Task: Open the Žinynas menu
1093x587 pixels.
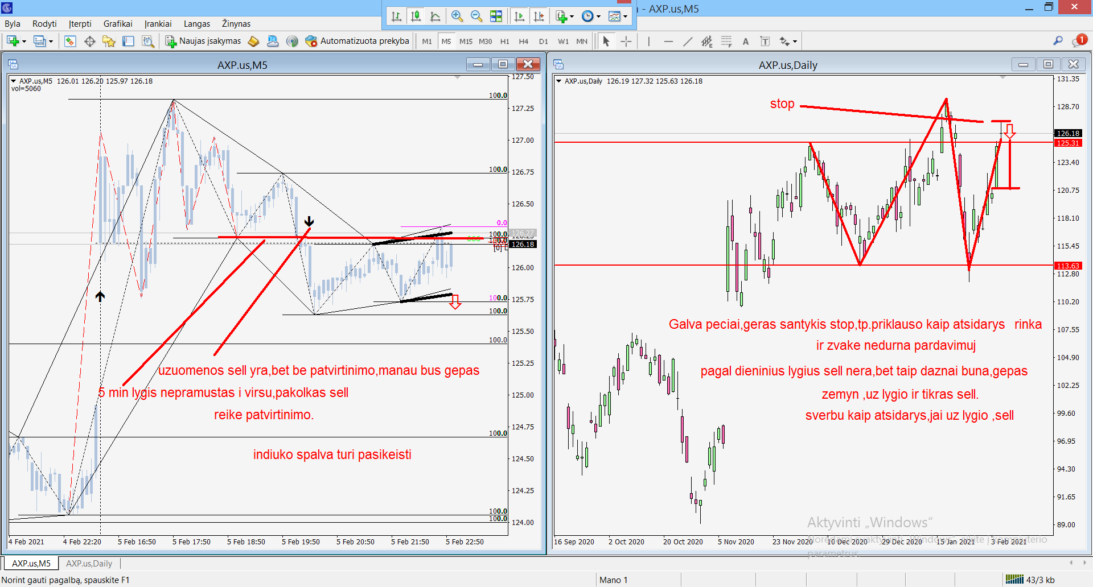Action: click(x=236, y=24)
